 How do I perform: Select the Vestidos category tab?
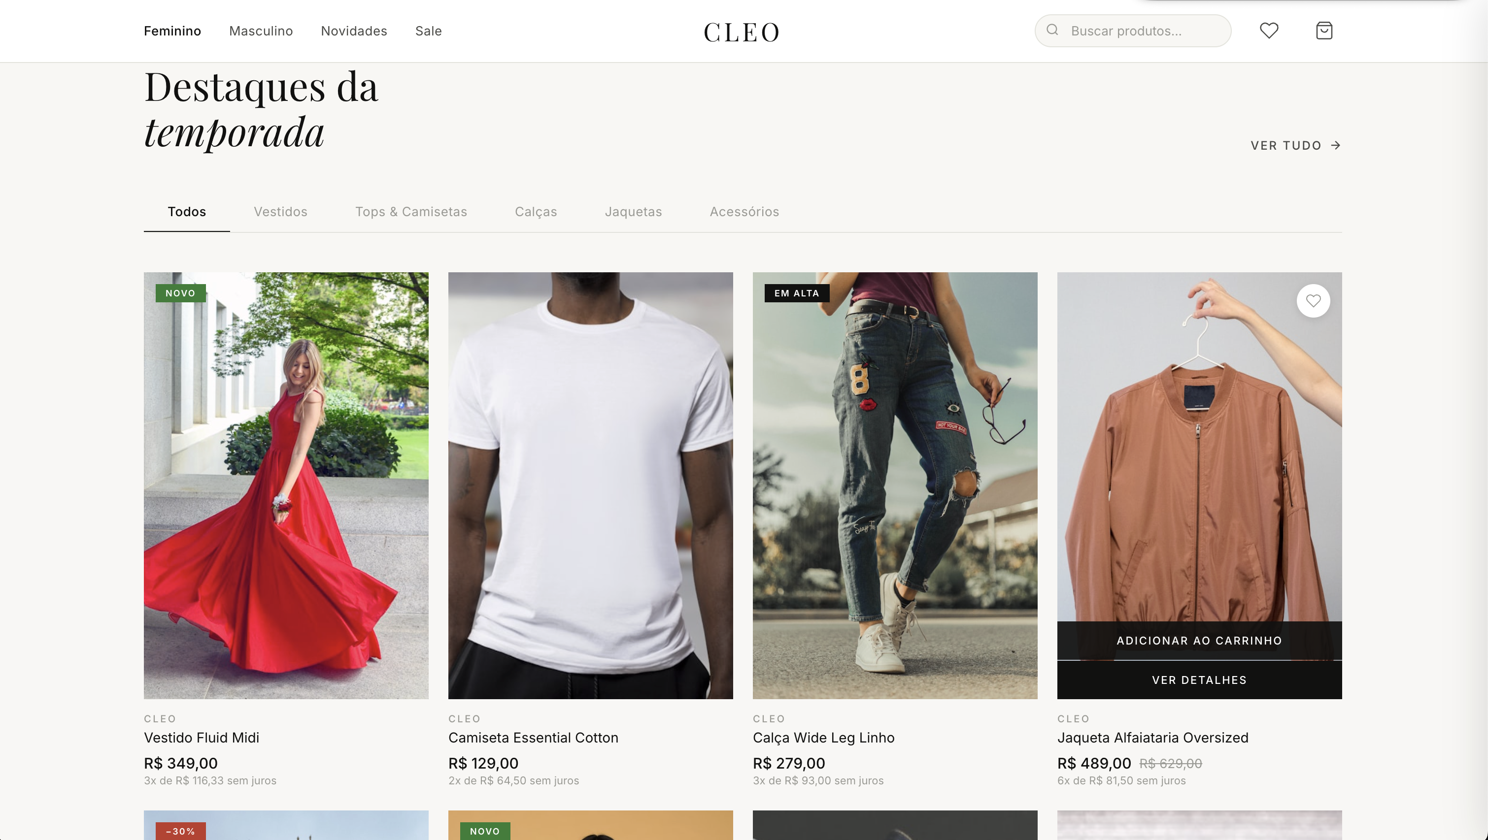pyautogui.click(x=281, y=212)
